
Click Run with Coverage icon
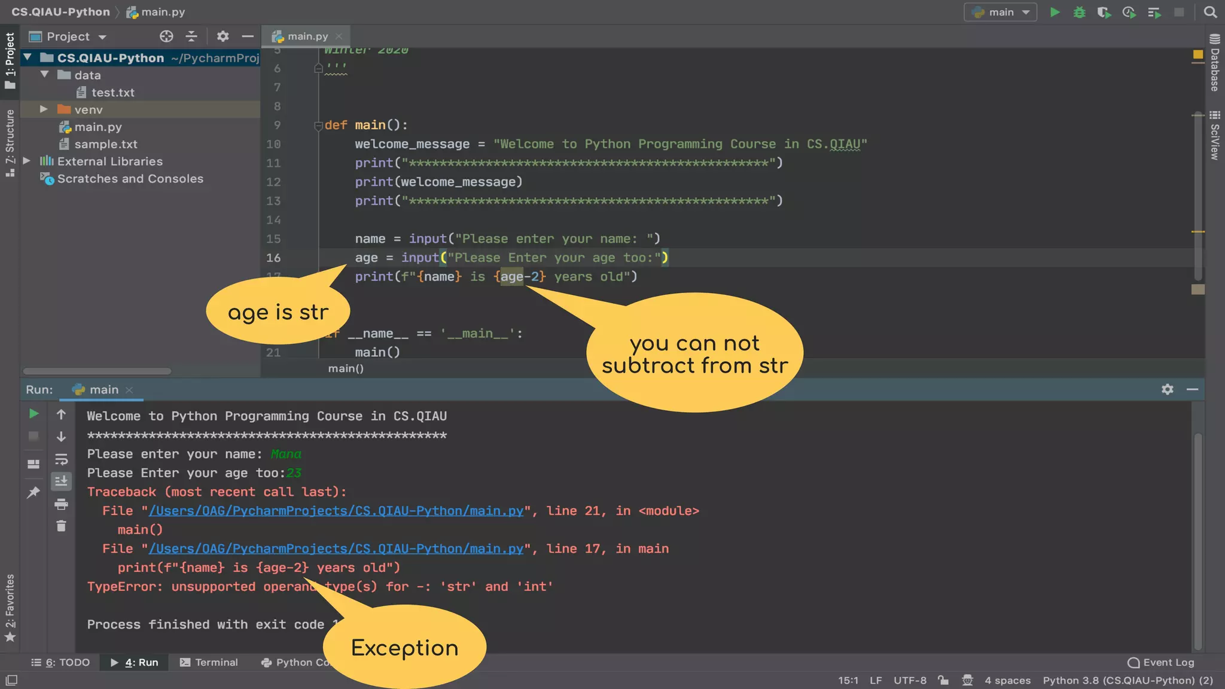pos(1104,12)
